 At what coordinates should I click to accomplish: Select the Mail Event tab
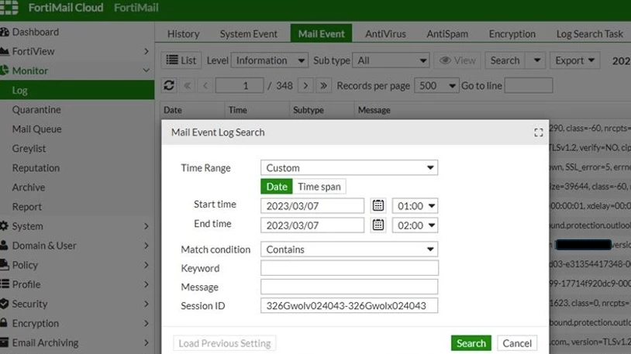click(x=321, y=33)
